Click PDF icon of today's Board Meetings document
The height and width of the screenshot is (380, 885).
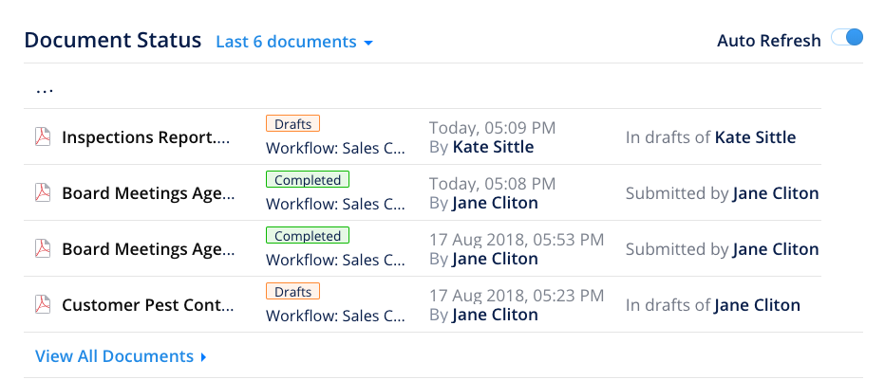(x=43, y=193)
